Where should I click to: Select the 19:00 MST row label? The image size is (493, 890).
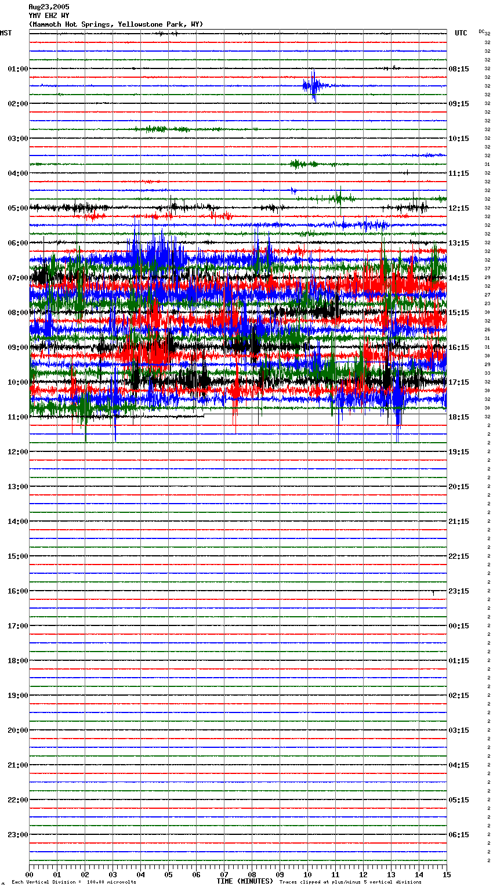coord(18,696)
